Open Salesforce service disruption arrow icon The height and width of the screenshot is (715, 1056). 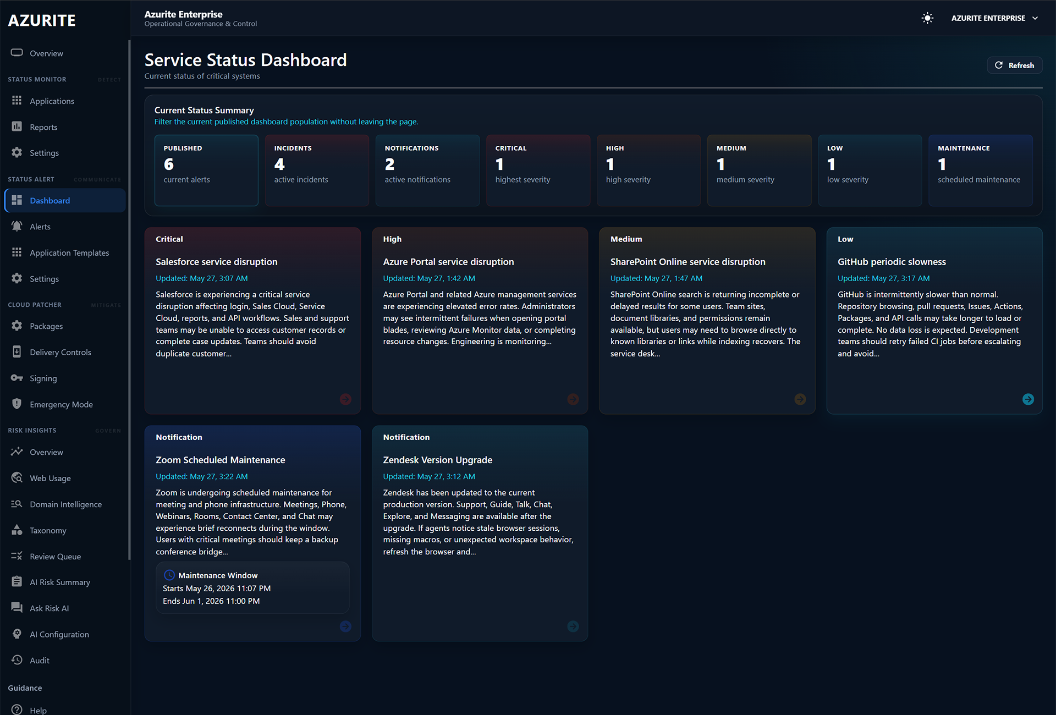(x=345, y=399)
